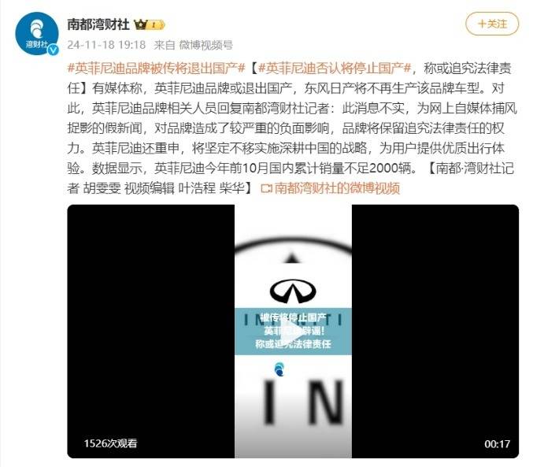Viewport: 533px width, 467px height.
Task: Click the Infiniti logo in video
Action: pos(293,291)
